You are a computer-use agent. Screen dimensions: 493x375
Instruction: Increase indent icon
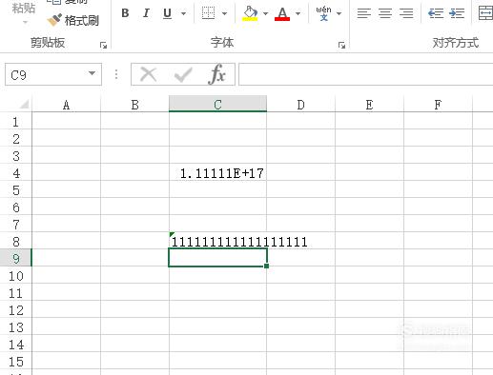(x=457, y=13)
